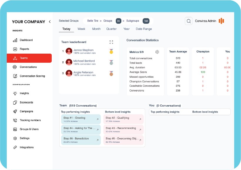This screenshot has height=170, width=241.
Task: Click the Convirza orange logo icon
Action: tap(221, 21)
